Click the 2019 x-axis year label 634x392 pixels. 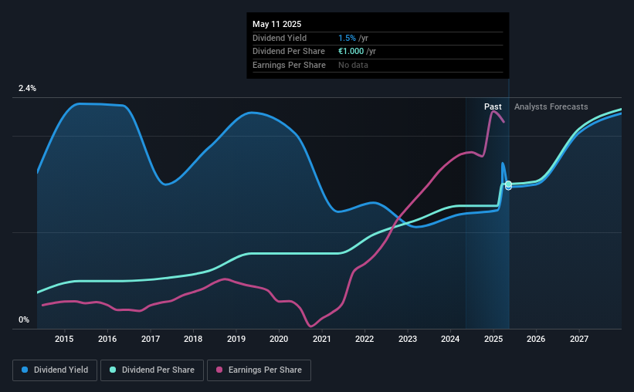click(x=236, y=339)
